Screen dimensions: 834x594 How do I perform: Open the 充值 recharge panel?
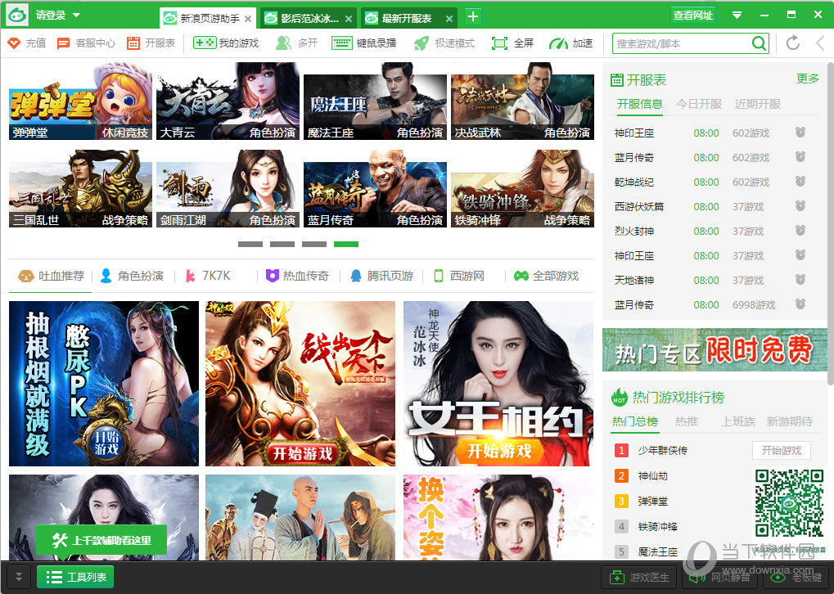pos(25,43)
